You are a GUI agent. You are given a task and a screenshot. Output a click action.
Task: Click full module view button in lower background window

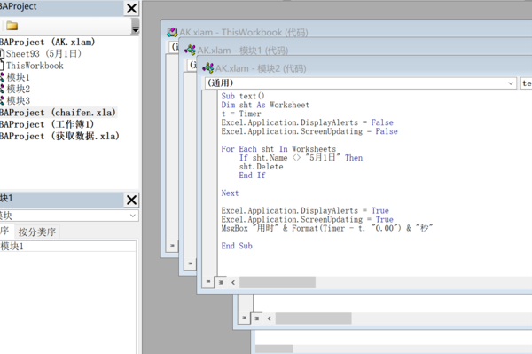pos(257,319)
